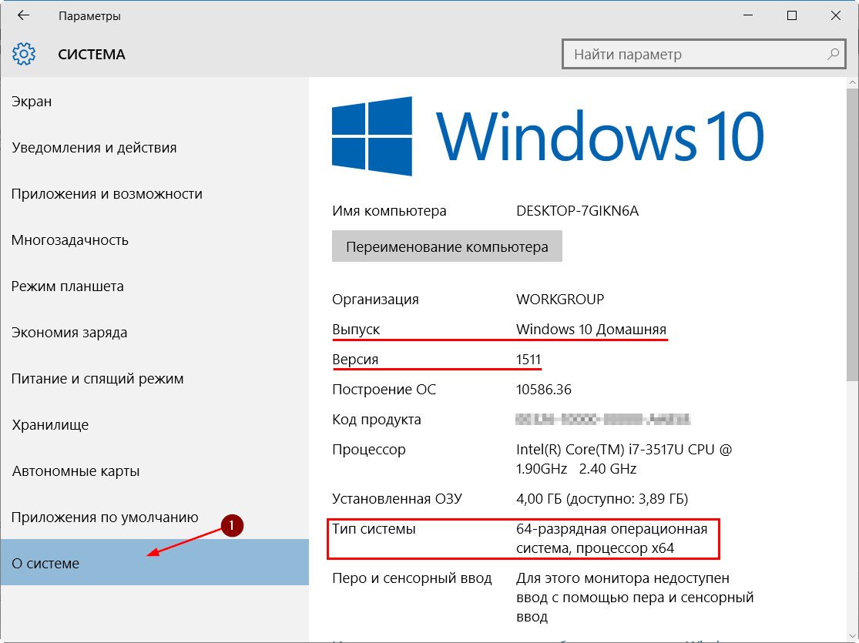Viewport: 859px width, 643px height.
Task: Go back with the arrow icon
Action: pos(23,15)
